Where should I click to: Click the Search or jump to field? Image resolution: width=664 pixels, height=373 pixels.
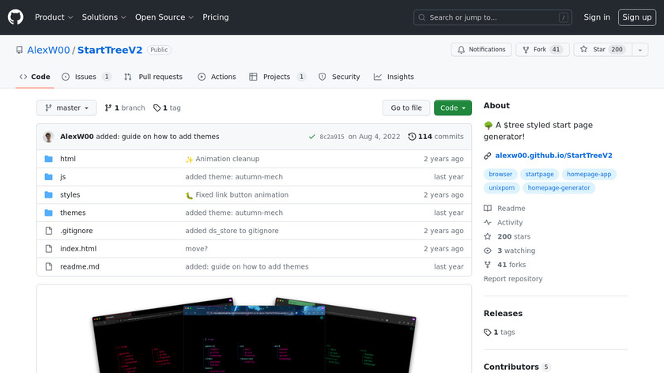(x=492, y=17)
